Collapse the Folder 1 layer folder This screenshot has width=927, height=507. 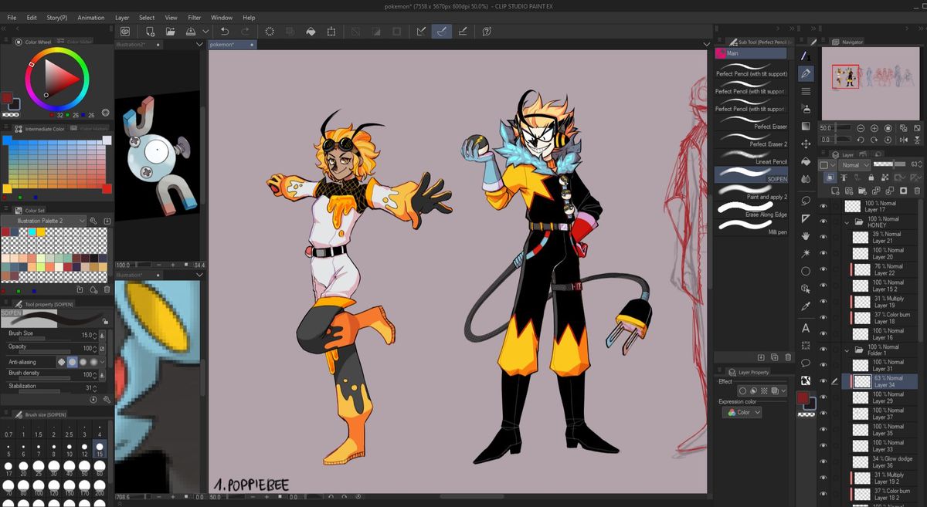click(847, 350)
